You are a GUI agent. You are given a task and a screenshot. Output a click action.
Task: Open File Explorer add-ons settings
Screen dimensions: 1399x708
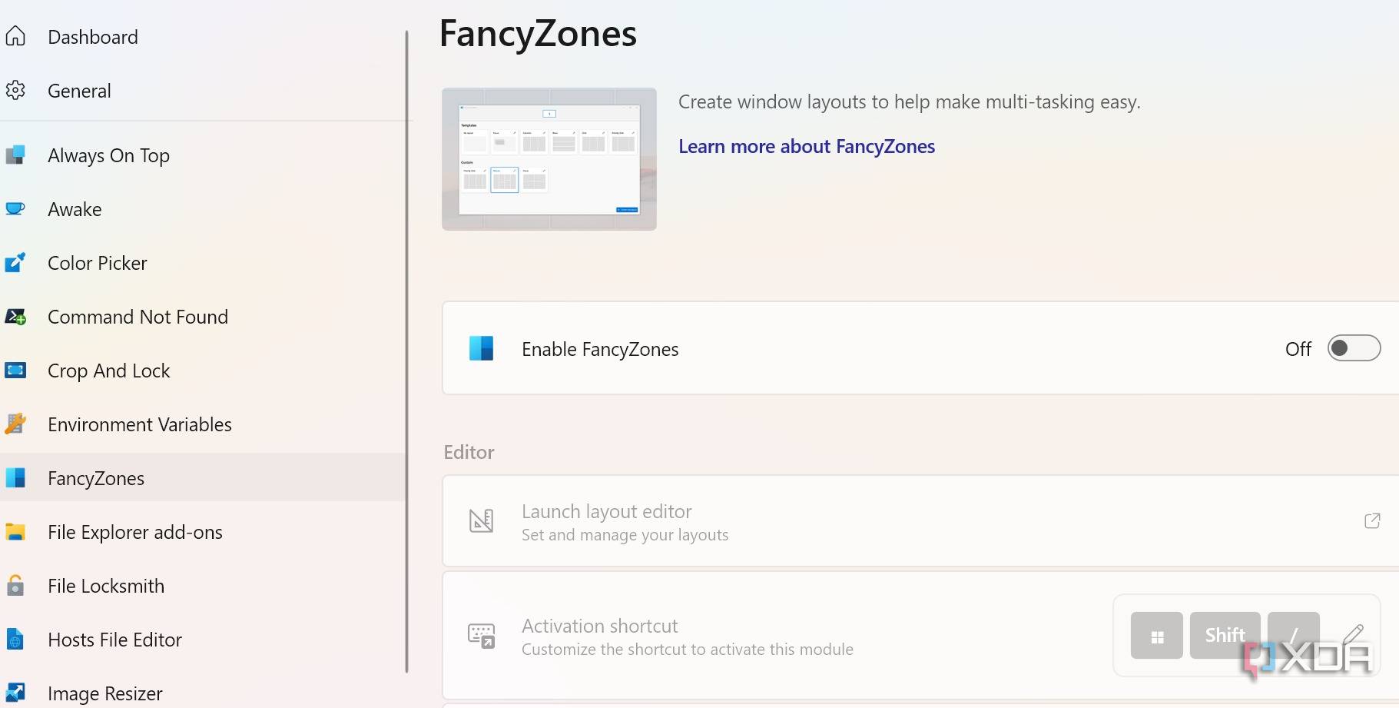(204, 531)
